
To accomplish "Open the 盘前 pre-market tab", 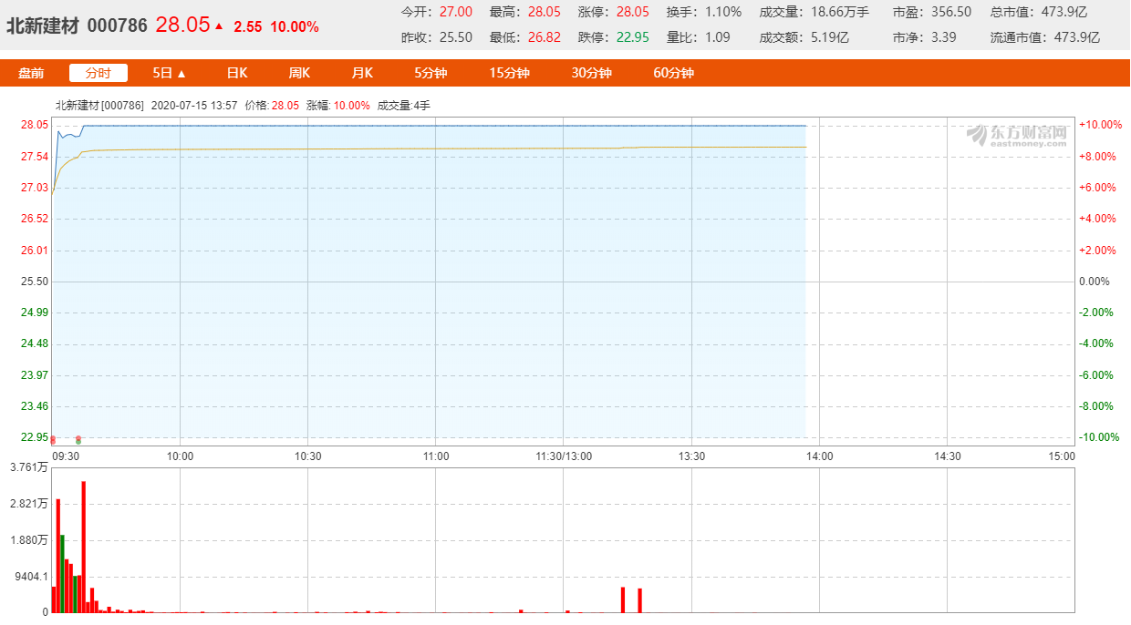I will [x=31, y=73].
